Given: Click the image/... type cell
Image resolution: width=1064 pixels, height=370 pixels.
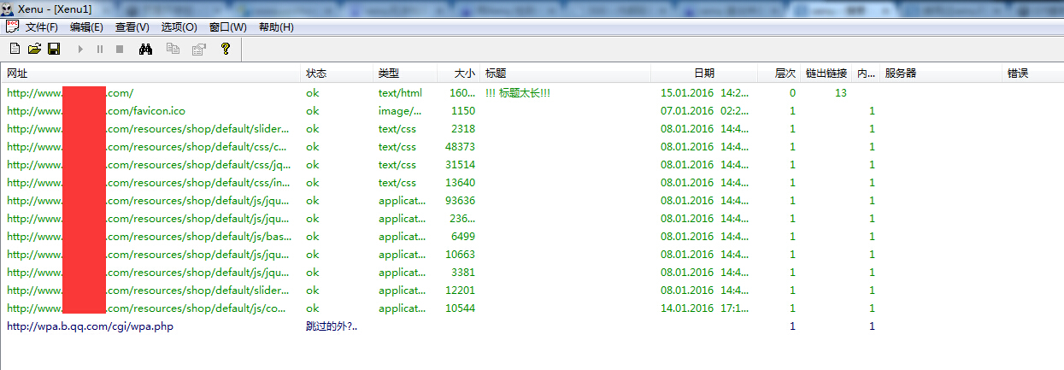Looking at the screenshot, I should (x=400, y=111).
